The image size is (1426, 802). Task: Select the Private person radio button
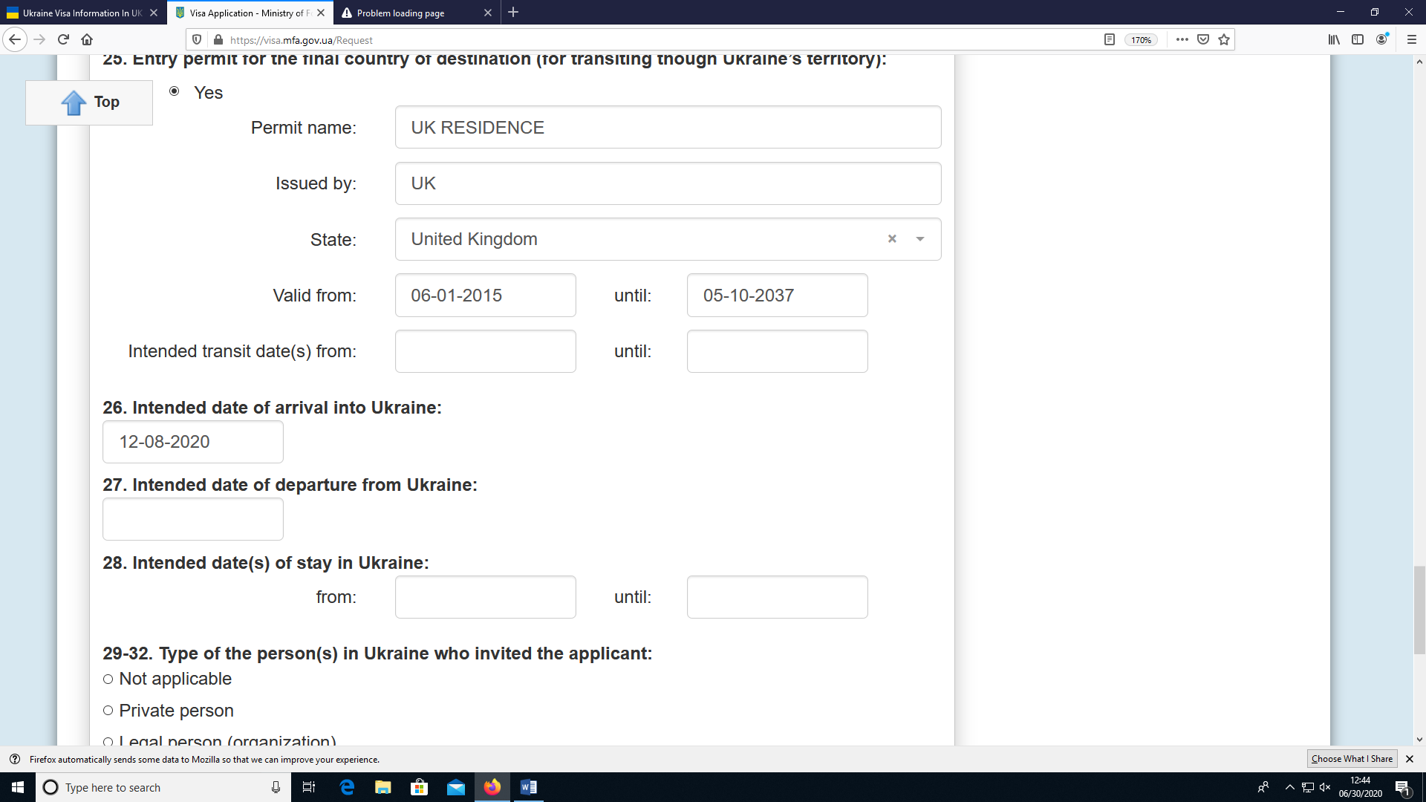pos(108,710)
